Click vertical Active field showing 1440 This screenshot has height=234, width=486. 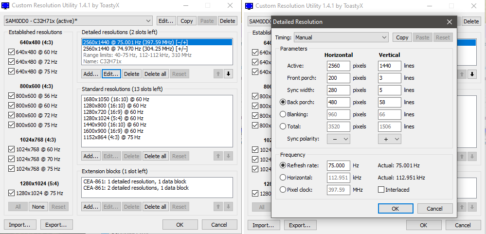pos(390,66)
